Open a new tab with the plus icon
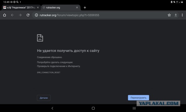The height and width of the screenshot is (112, 186). 85,8
